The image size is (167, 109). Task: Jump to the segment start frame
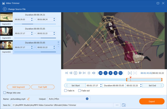pos(67,73)
